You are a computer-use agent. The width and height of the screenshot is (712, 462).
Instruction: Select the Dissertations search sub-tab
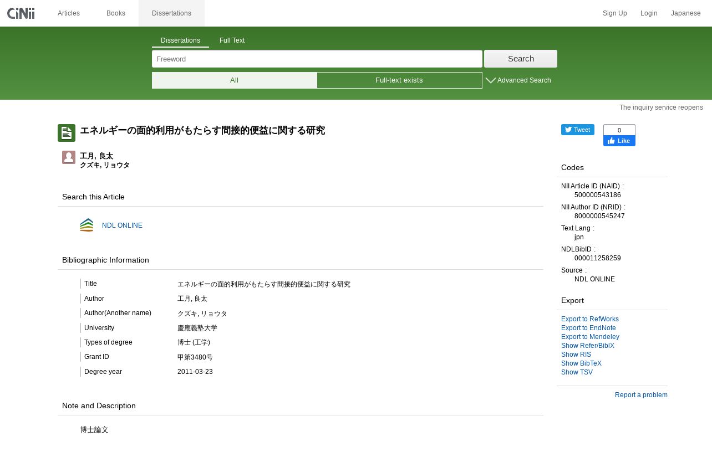pyautogui.click(x=180, y=40)
